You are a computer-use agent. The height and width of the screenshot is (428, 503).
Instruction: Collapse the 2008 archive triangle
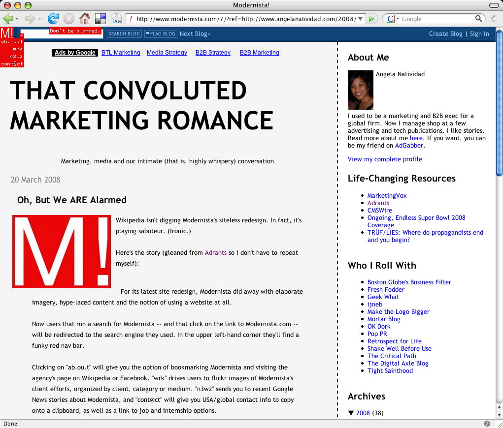click(x=351, y=413)
